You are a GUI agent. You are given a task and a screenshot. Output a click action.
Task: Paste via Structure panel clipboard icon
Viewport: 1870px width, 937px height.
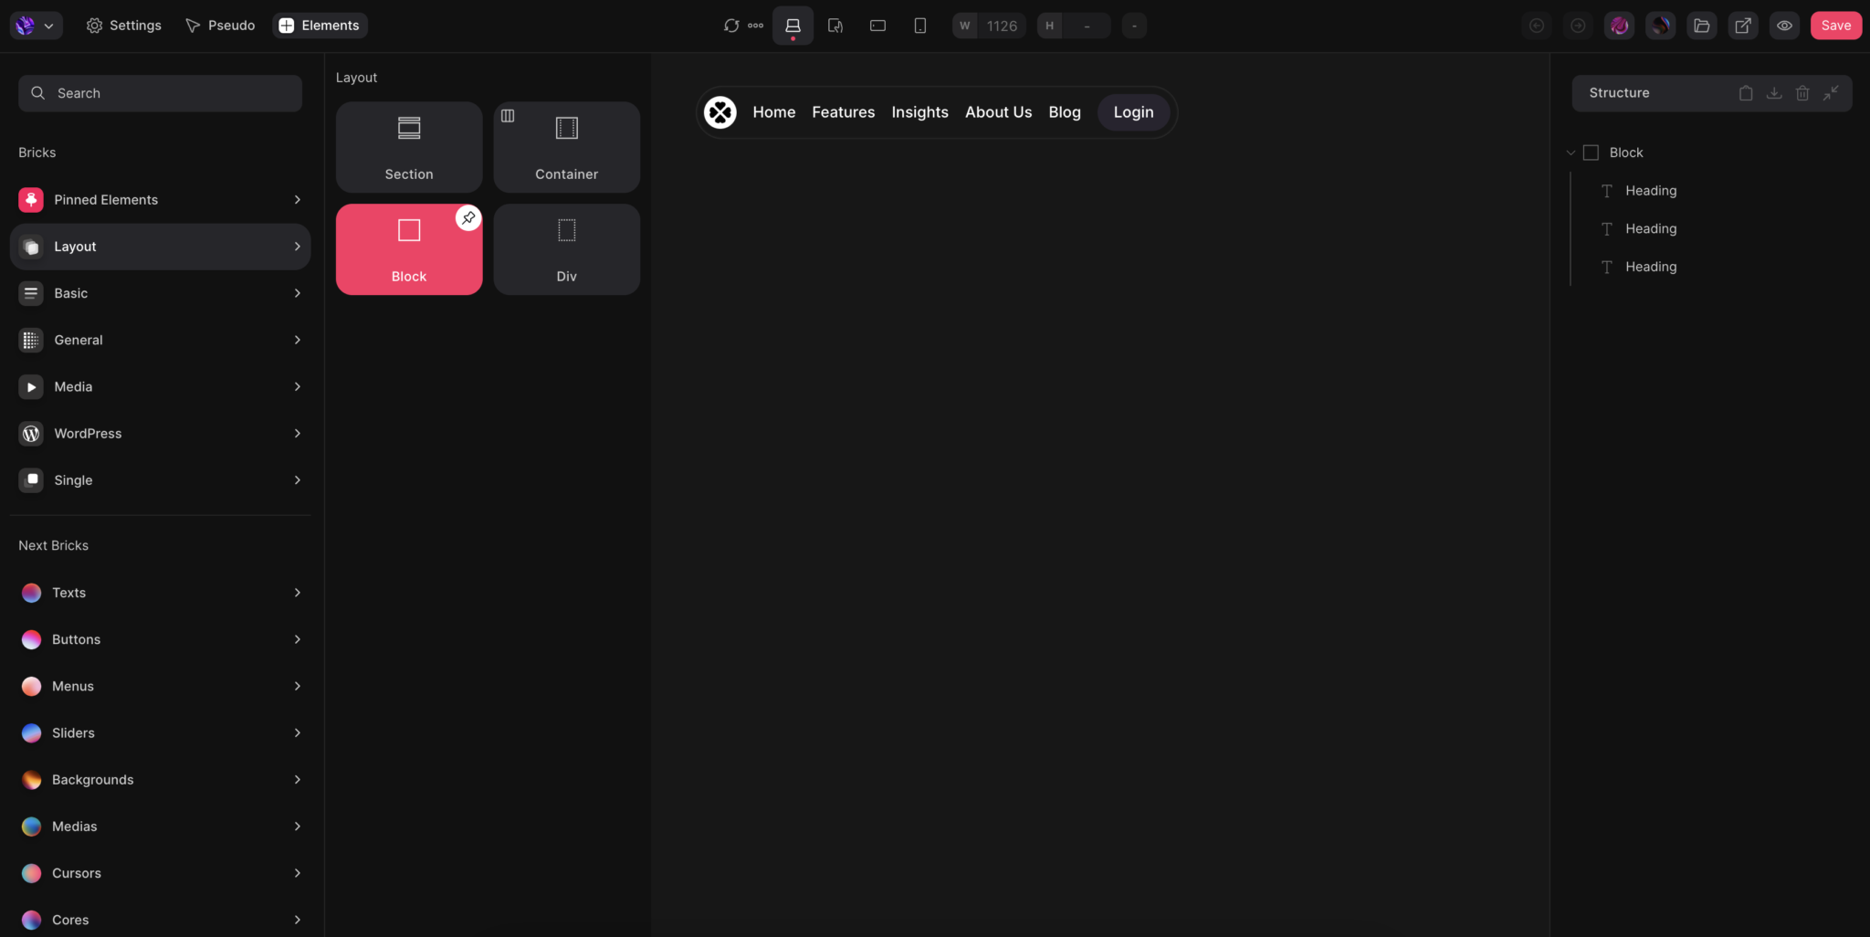pyautogui.click(x=1746, y=93)
